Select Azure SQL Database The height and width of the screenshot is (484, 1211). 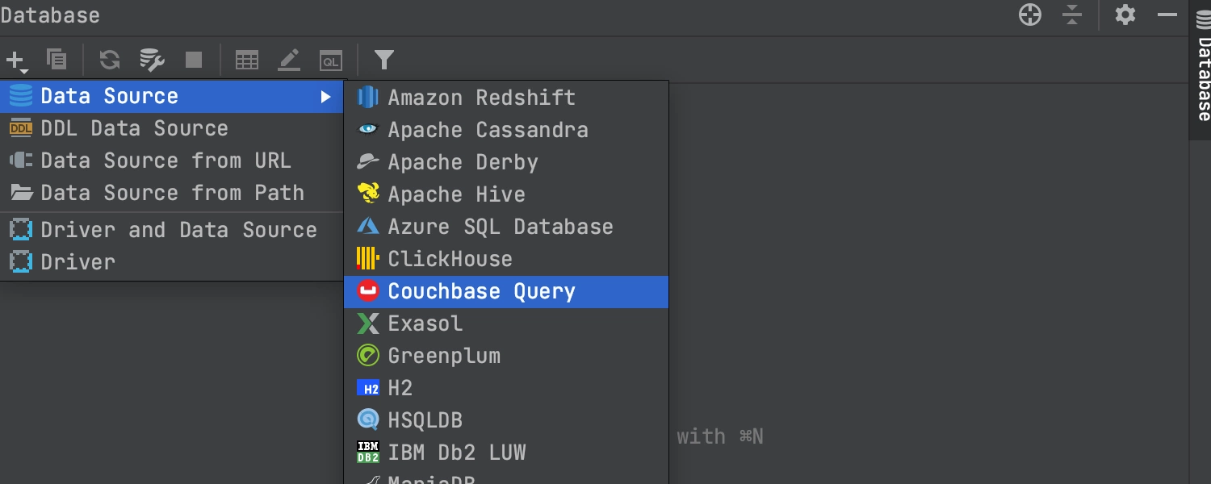[506, 227]
